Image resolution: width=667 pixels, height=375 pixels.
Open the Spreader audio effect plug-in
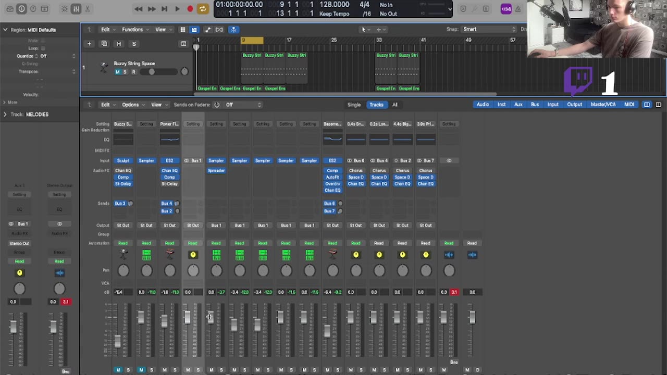coord(216,170)
